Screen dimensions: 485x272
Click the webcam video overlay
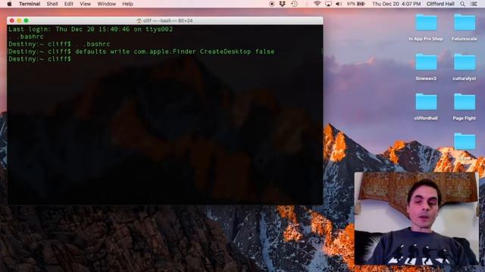click(x=416, y=218)
